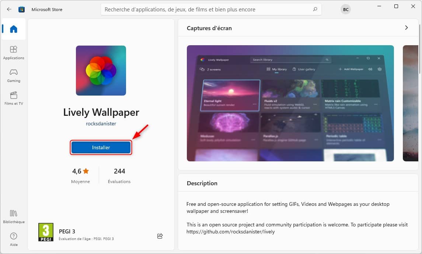Open the Gaming section
The width and height of the screenshot is (422, 254).
(x=14, y=76)
